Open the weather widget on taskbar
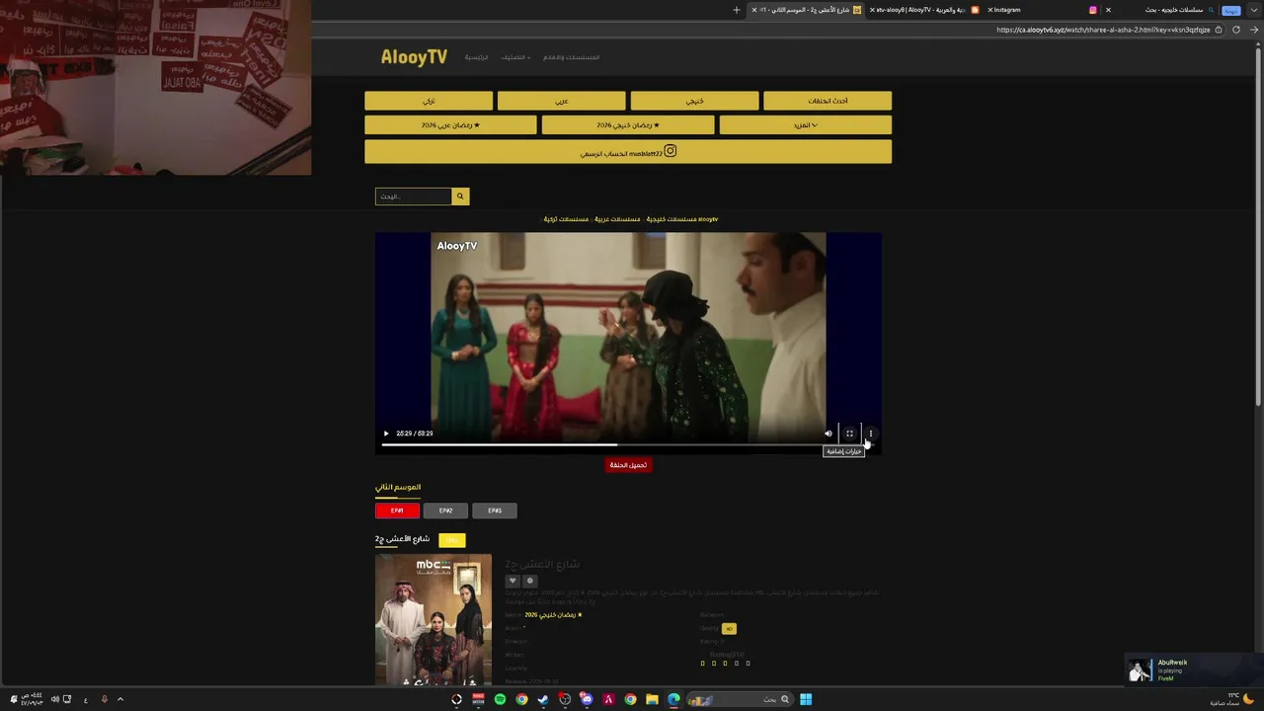Screen dimensions: 1264x711 pos(1233,699)
